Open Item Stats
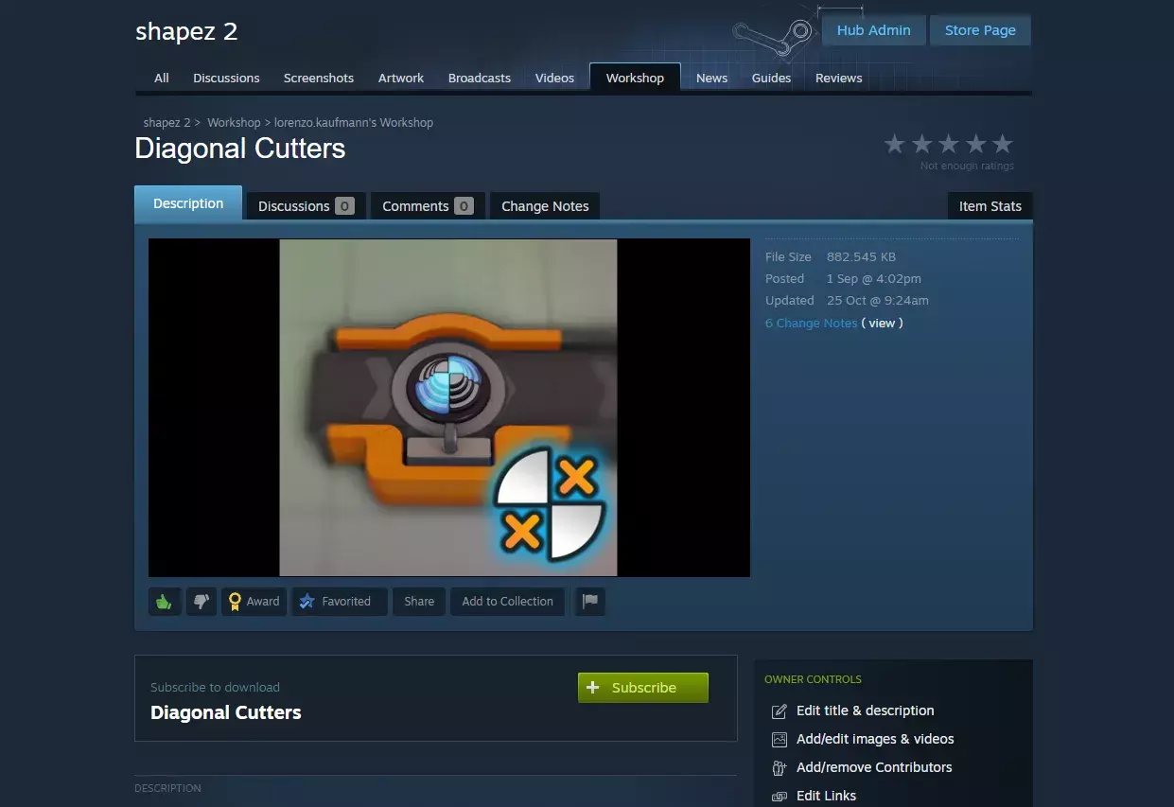The image size is (1174, 807). 990,206
